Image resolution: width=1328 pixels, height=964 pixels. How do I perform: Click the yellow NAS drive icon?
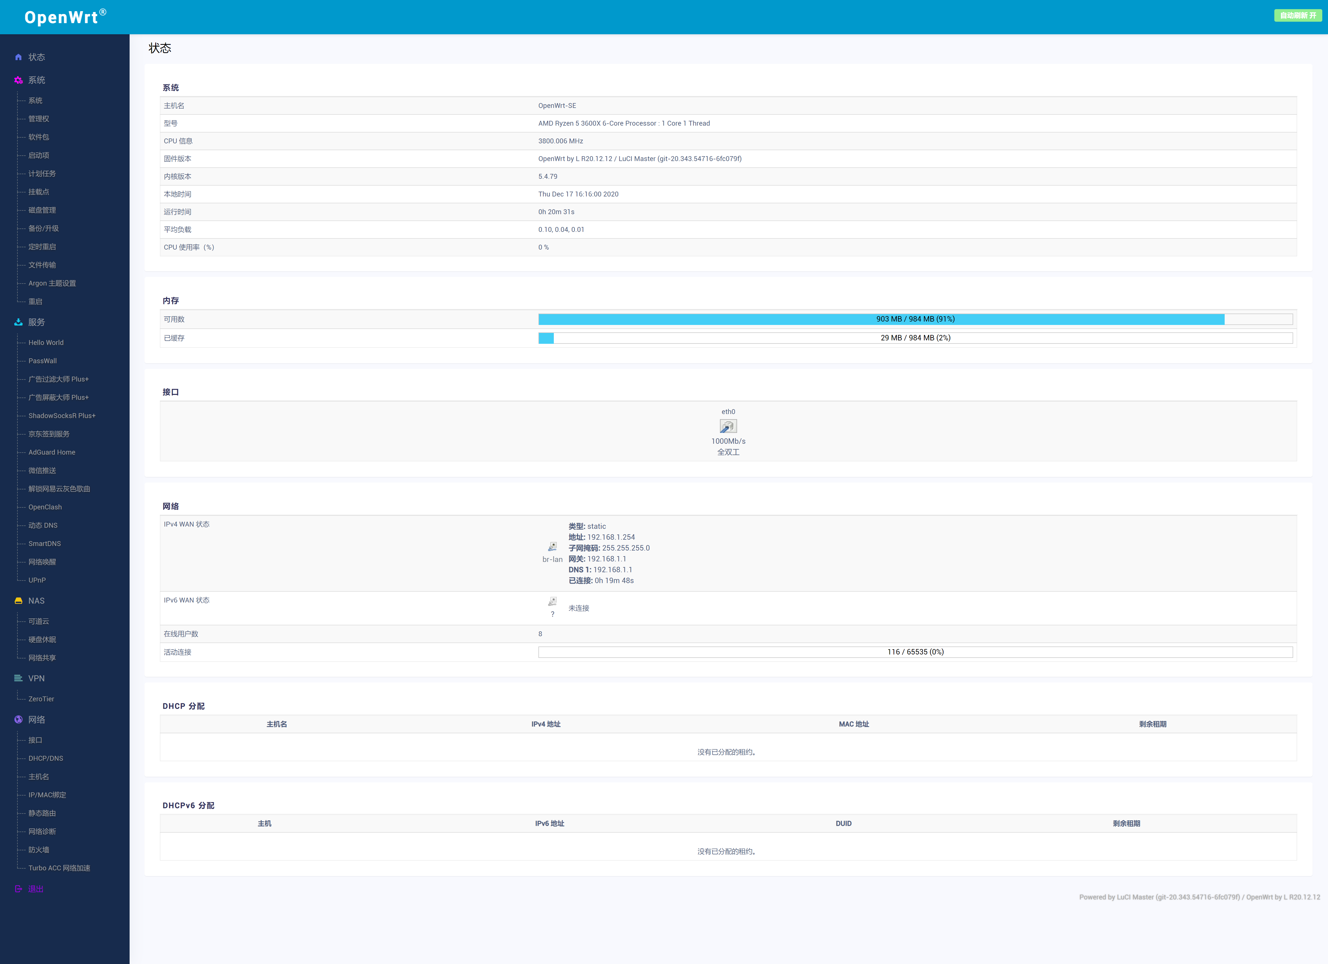click(18, 601)
